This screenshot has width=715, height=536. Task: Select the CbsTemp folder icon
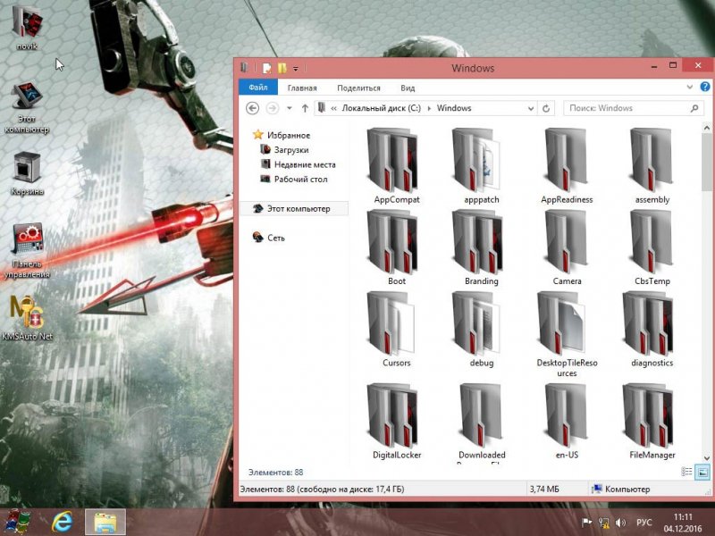652,241
